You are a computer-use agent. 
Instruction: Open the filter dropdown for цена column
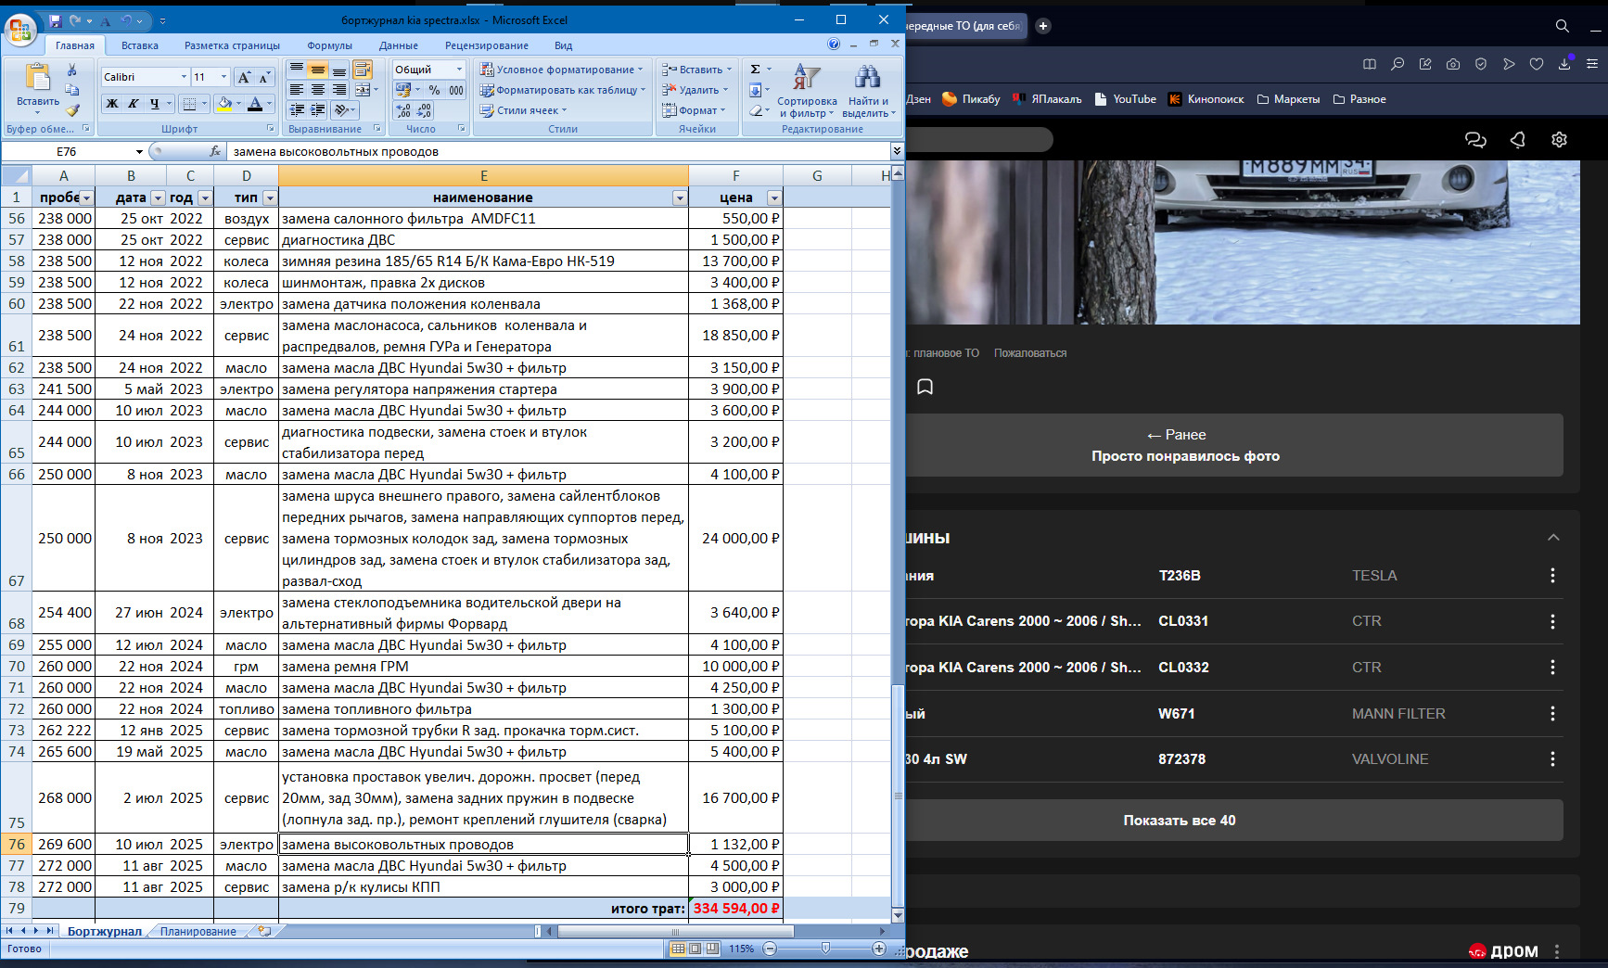[774, 197]
